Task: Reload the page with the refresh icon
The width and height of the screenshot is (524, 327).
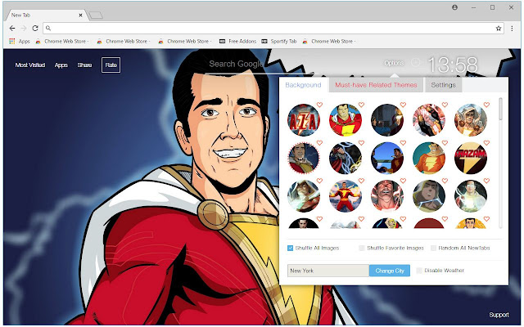Action: (35, 29)
